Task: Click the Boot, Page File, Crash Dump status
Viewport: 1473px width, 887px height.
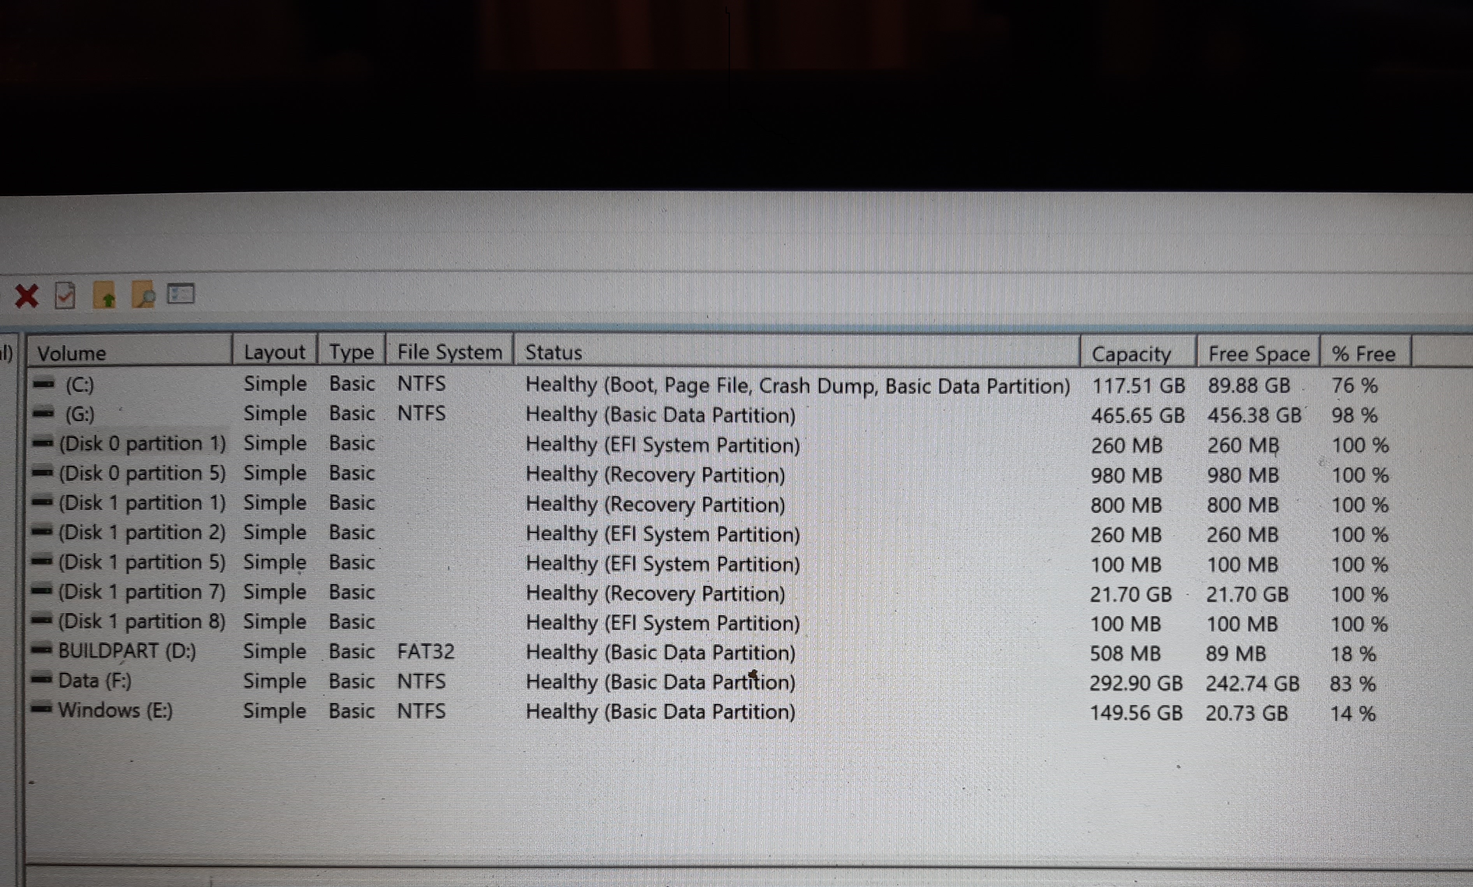Action: (798, 386)
